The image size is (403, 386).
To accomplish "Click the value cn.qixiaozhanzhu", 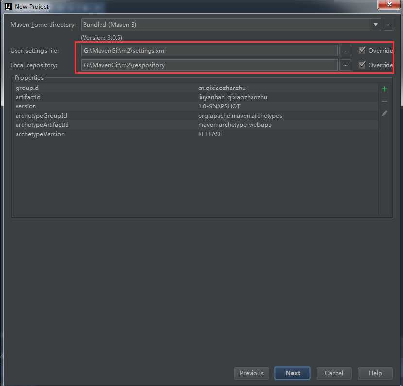I will pyautogui.click(x=222, y=88).
